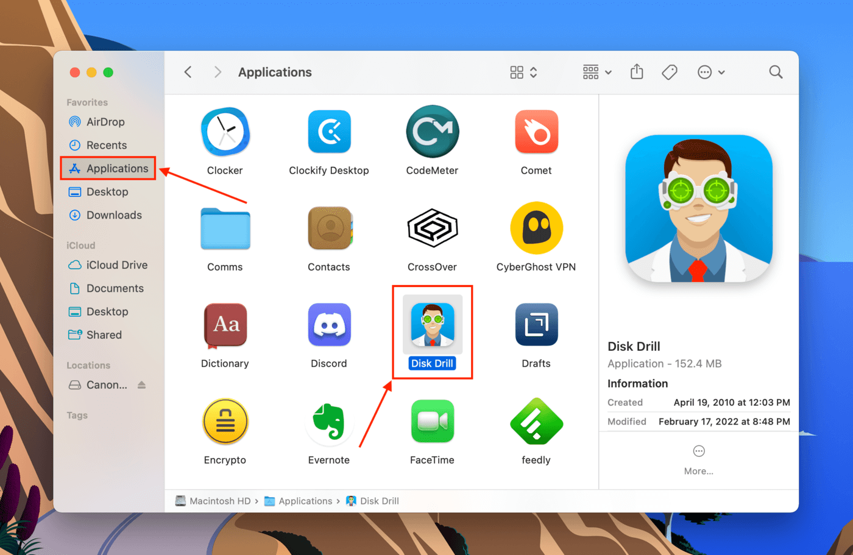Click the Disk Drill app icon in grid
The height and width of the screenshot is (555, 853).
click(x=433, y=325)
